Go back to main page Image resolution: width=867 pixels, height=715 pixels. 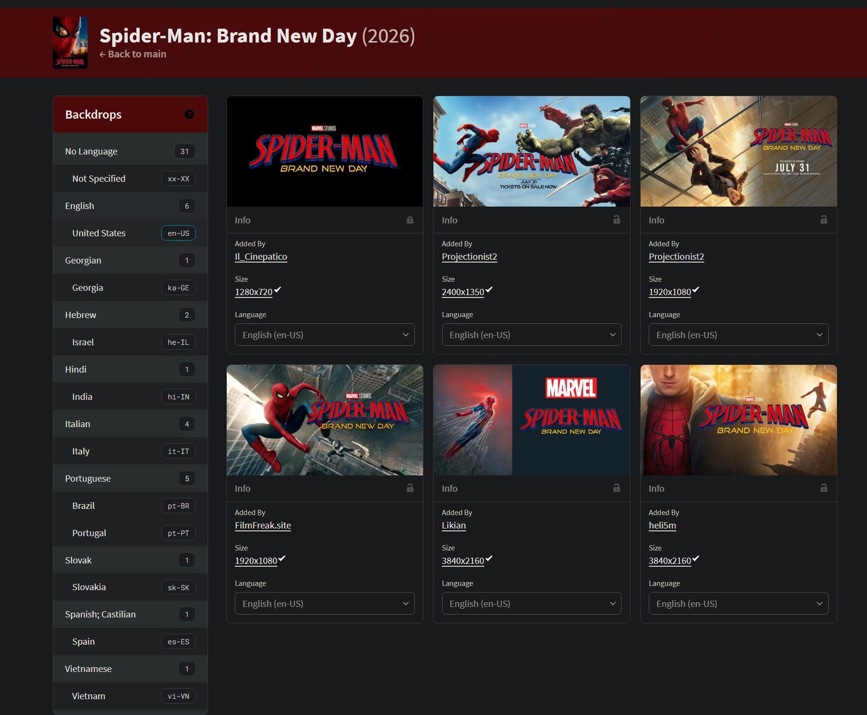133,54
